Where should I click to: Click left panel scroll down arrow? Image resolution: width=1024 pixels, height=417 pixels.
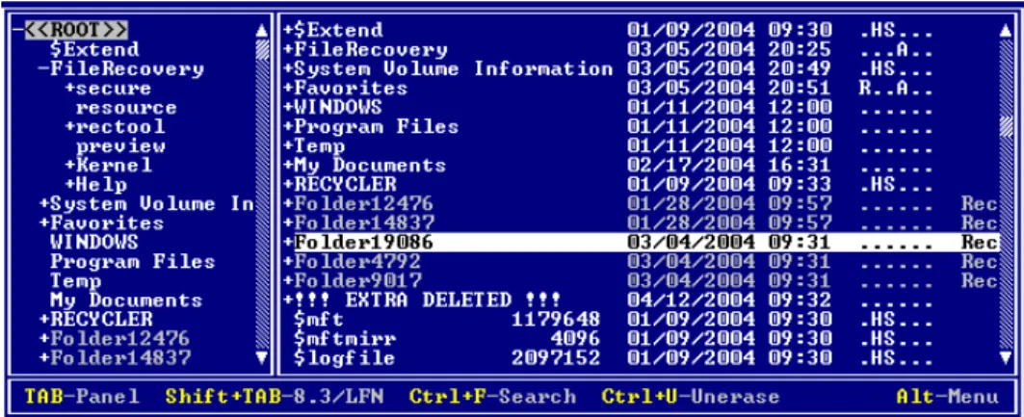coord(263,357)
